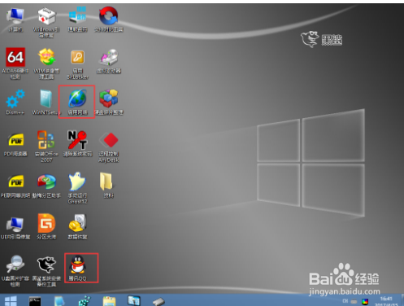
Task: Open the grey drive taskbar icon
Action: (x=159, y=301)
